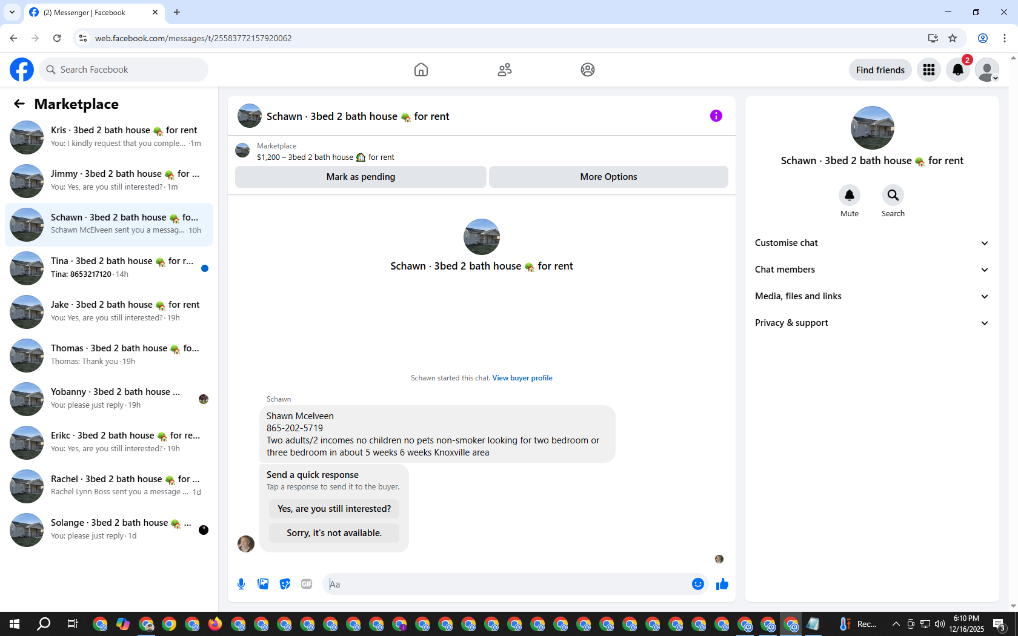Screen dimensions: 1018x636
Task: Open Jimmy conversation
Action: point(109,181)
